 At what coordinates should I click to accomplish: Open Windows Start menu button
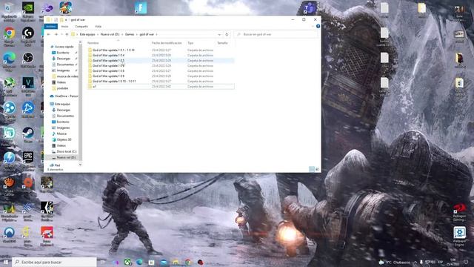click(6, 262)
